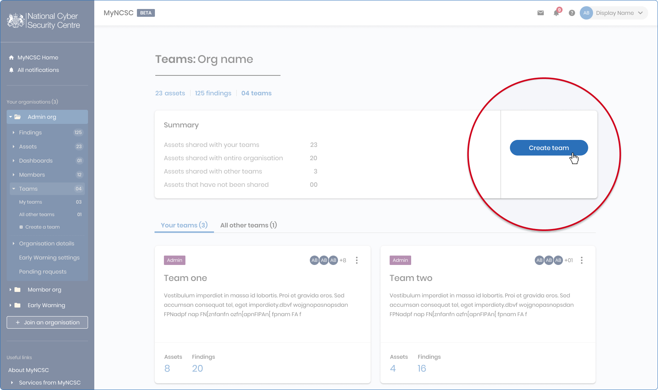Expand the Assets sidebar item

coord(13,147)
